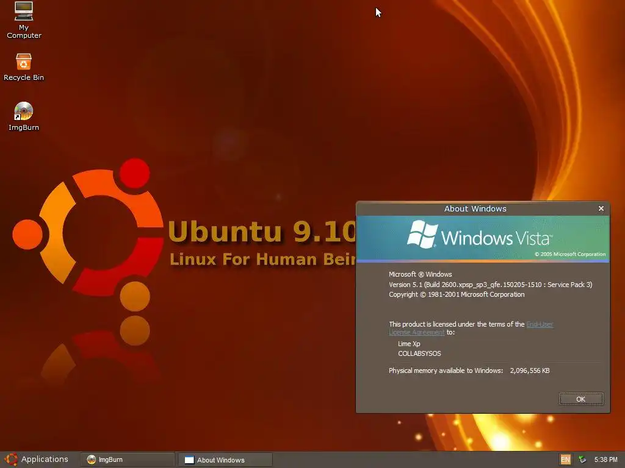This screenshot has height=468, width=625.
Task: Click the '2,096,556 KB' memory value
Action: coord(530,370)
